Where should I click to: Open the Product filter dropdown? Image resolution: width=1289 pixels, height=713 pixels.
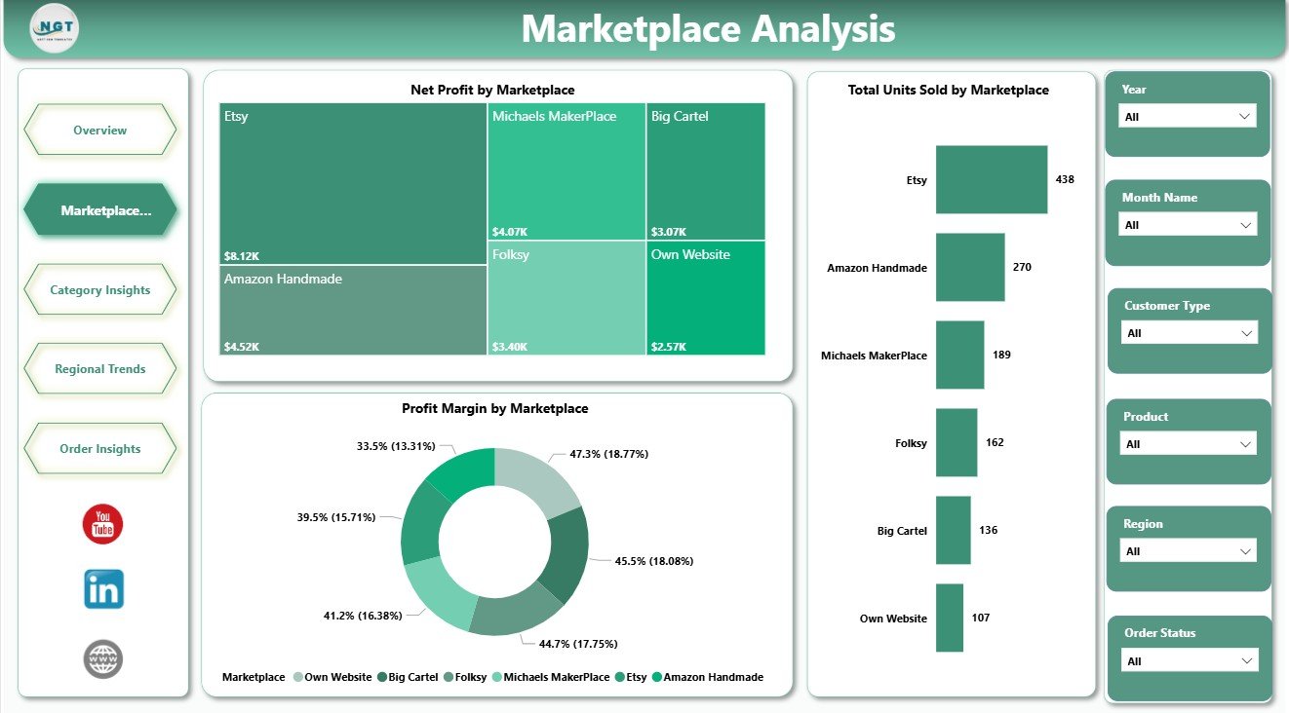[1187, 444]
